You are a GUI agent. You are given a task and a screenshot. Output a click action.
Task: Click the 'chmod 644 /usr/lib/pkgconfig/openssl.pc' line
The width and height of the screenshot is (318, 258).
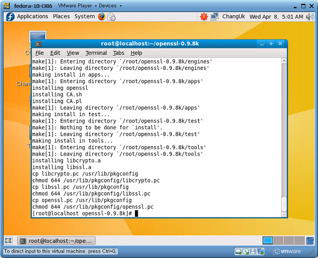93,207
